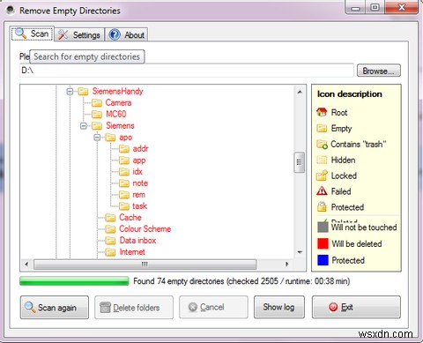The height and width of the screenshot is (343, 423).
Task: Switch to the Settings tab
Action: (x=79, y=35)
